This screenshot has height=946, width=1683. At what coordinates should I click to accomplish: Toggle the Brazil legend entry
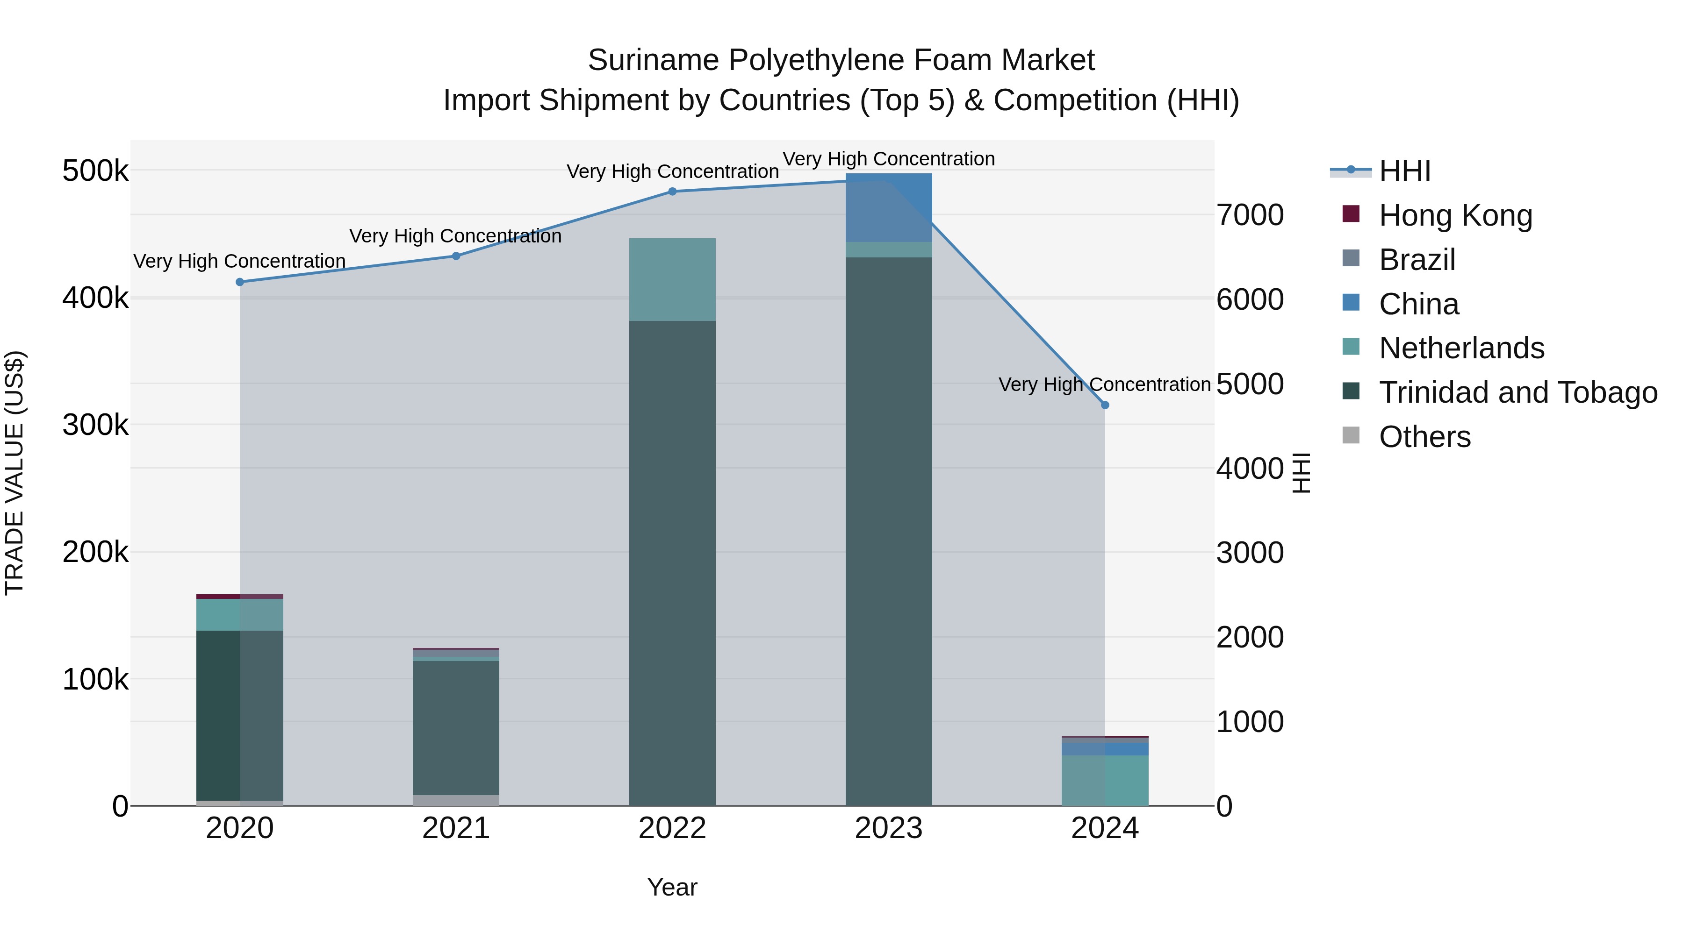(x=1399, y=259)
